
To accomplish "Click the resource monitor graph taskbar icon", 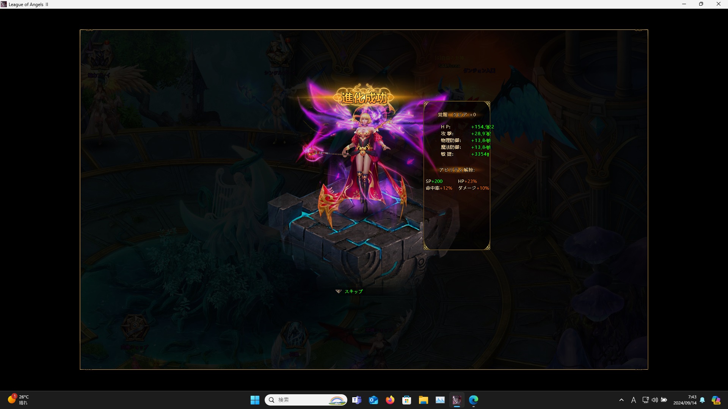I will pos(440,400).
